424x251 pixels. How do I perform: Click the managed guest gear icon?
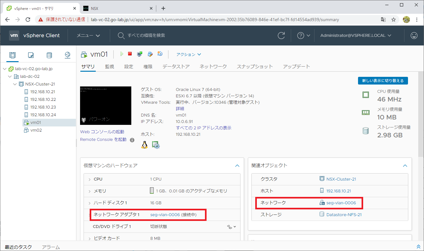point(156,145)
